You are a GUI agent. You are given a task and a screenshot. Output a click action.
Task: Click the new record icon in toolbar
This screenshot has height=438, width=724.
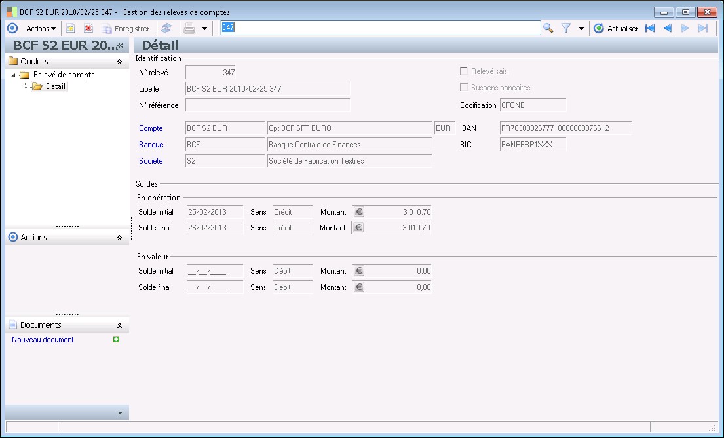pos(71,29)
